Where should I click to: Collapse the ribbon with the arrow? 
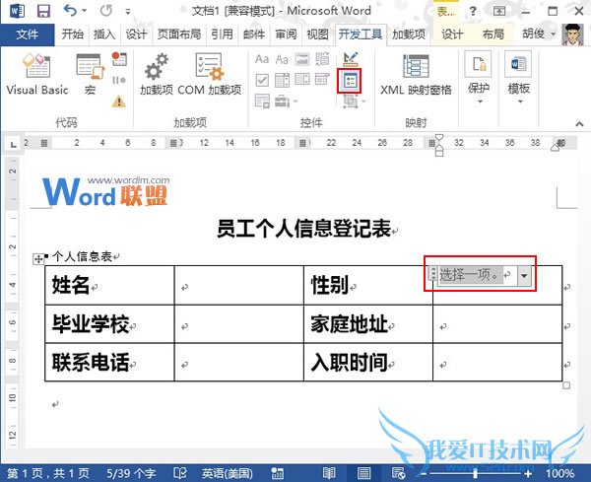[x=579, y=124]
